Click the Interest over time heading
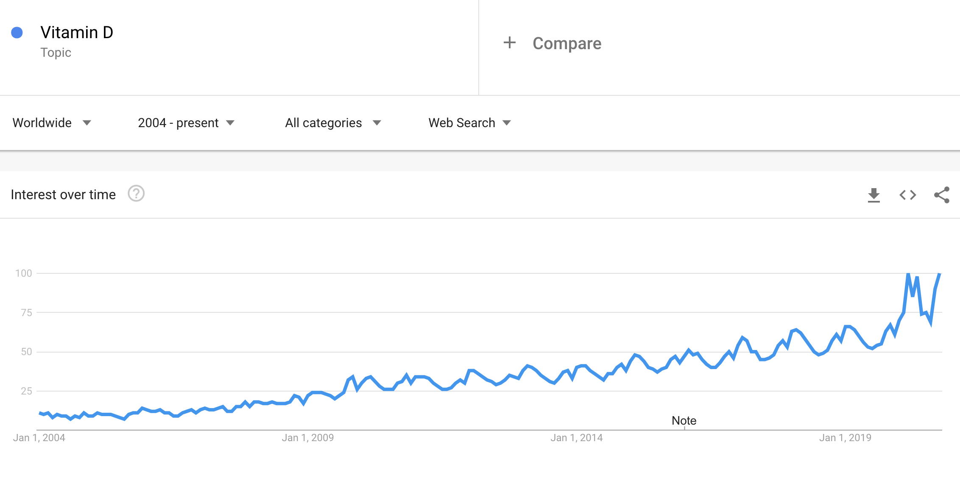Image resolution: width=960 pixels, height=478 pixels. [63, 195]
